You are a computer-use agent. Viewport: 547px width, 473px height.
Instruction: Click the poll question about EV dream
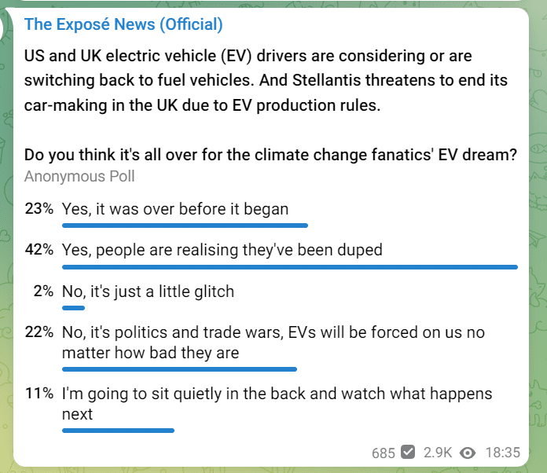click(270, 155)
